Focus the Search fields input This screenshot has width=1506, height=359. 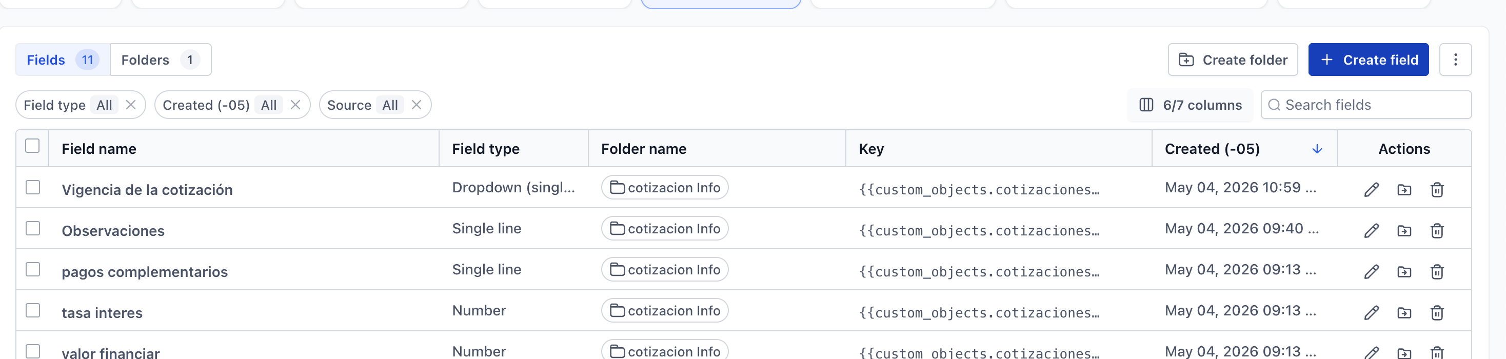pyautogui.click(x=1365, y=105)
